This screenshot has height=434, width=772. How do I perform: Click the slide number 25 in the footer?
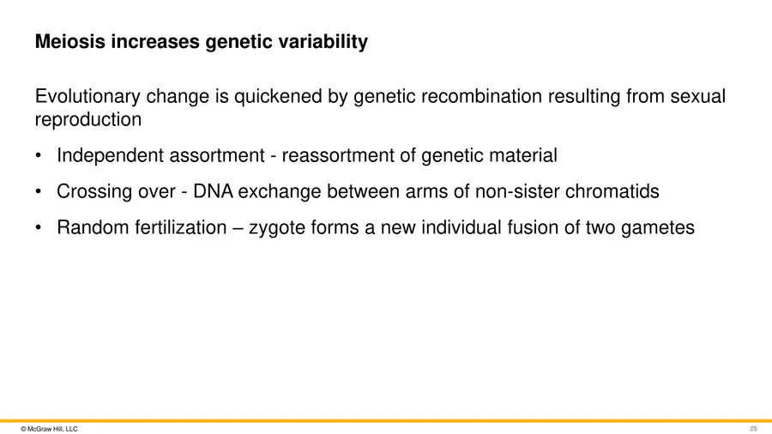(x=753, y=429)
